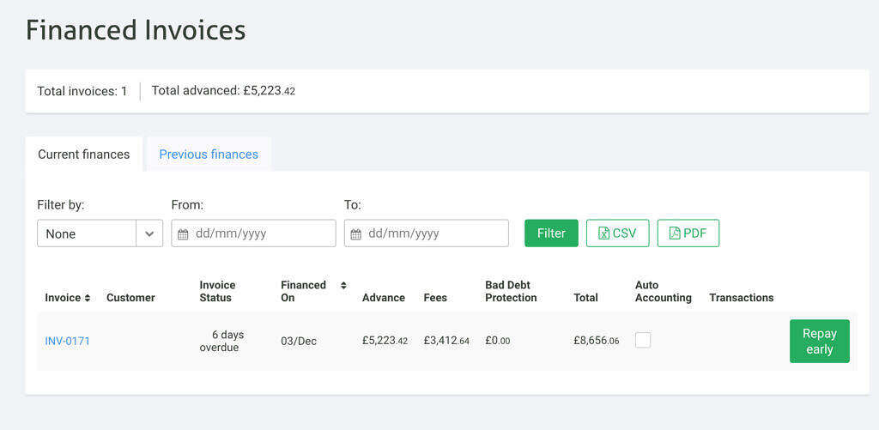Click the Transactions column header
The image size is (879, 430).
tap(741, 298)
